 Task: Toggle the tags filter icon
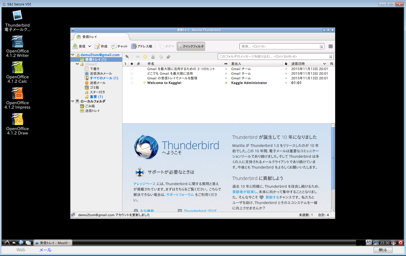(x=161, y=57)
